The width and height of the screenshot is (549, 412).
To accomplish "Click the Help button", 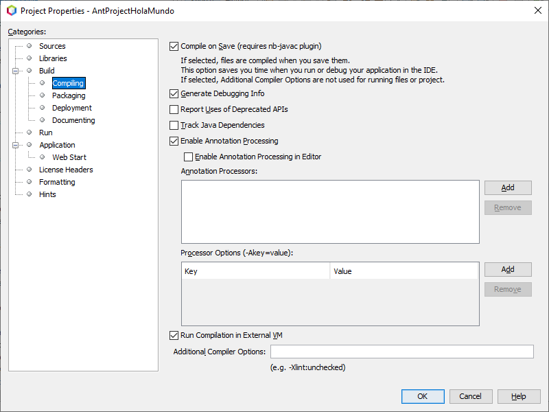I will click(519, 396).
